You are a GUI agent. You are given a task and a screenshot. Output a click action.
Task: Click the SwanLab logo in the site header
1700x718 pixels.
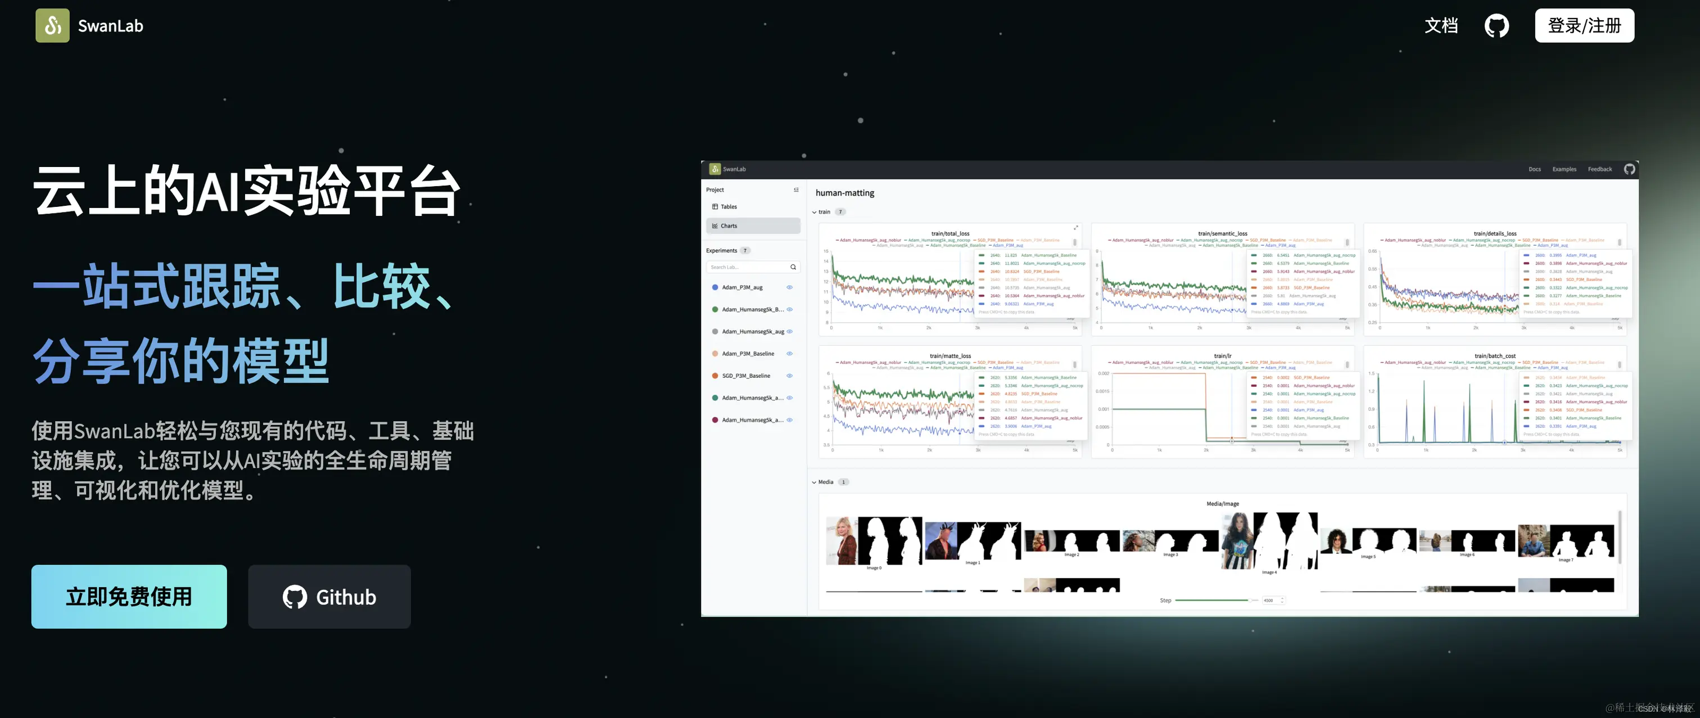click(52, 26)
